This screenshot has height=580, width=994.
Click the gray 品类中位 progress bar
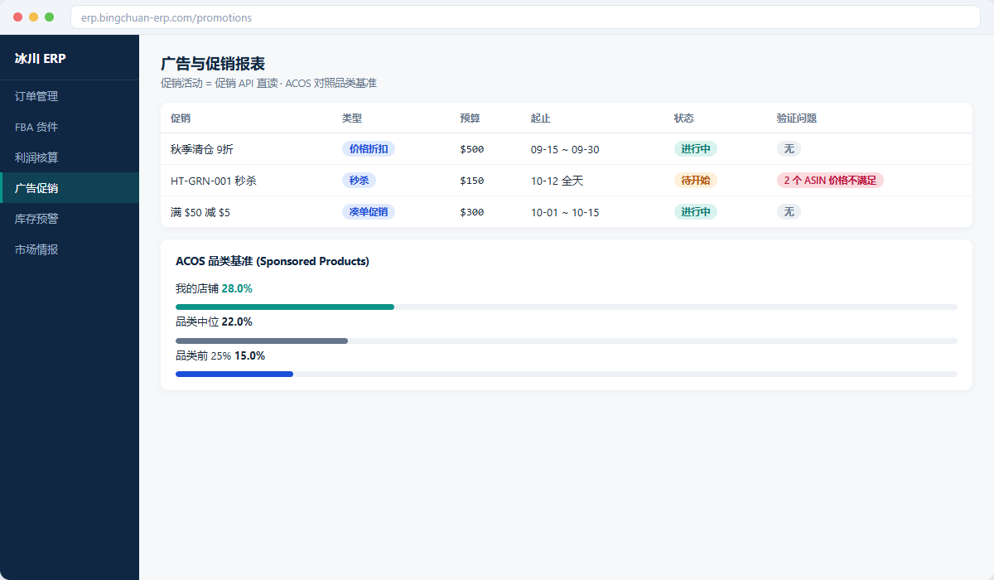[262, 341]
